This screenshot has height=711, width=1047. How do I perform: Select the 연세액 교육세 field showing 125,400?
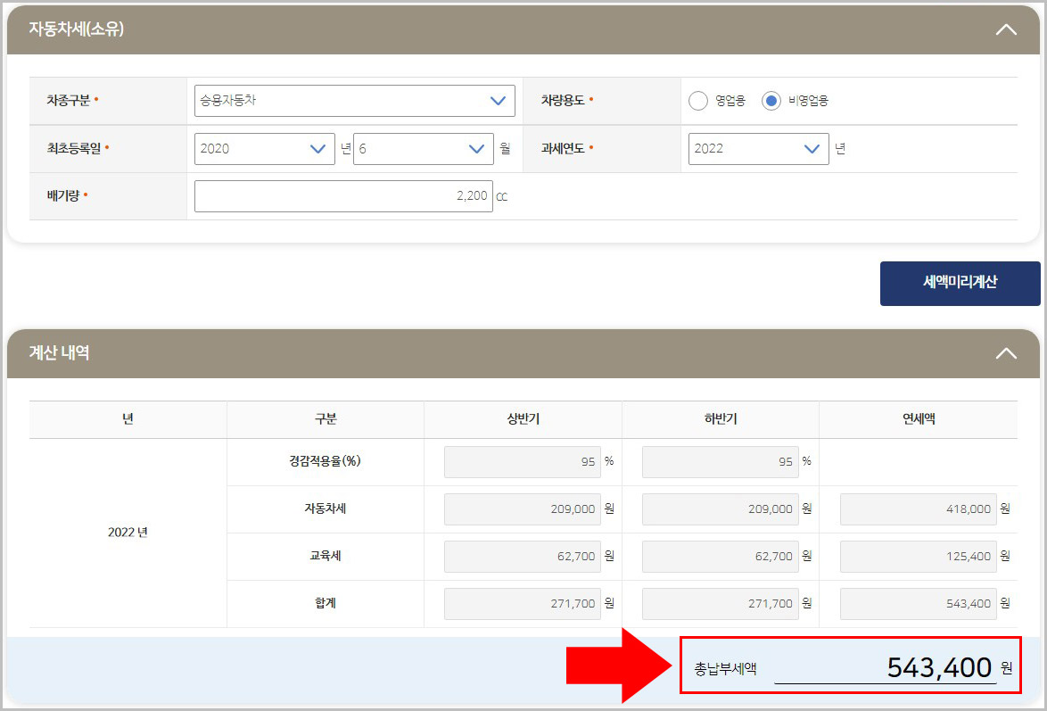917,556
